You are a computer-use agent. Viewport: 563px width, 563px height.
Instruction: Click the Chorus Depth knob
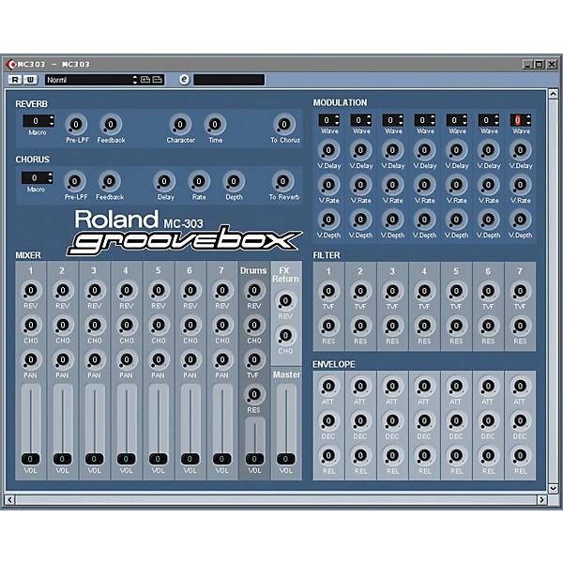pyautogui.click(x=234, y=181)
